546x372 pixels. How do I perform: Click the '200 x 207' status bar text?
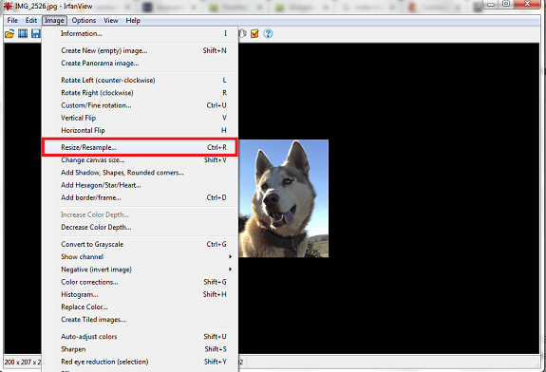[x=18, y=363]
